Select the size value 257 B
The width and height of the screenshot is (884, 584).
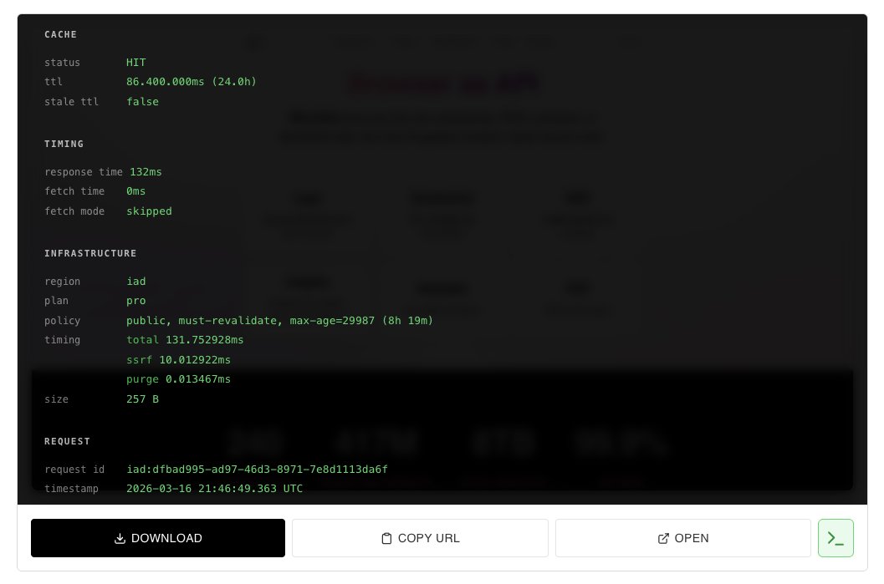pyautogui.click(x=143, y=399)
